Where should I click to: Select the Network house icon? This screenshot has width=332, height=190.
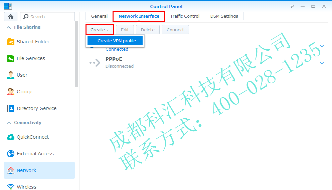pyautogui.click(x=11, y=170)
